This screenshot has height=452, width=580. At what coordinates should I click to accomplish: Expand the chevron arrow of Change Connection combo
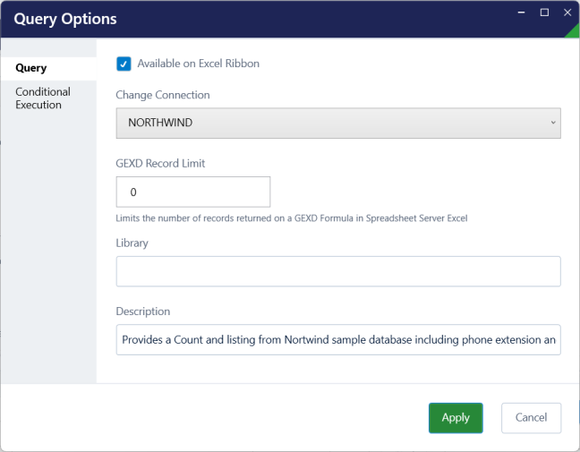(x=553, y=123)
